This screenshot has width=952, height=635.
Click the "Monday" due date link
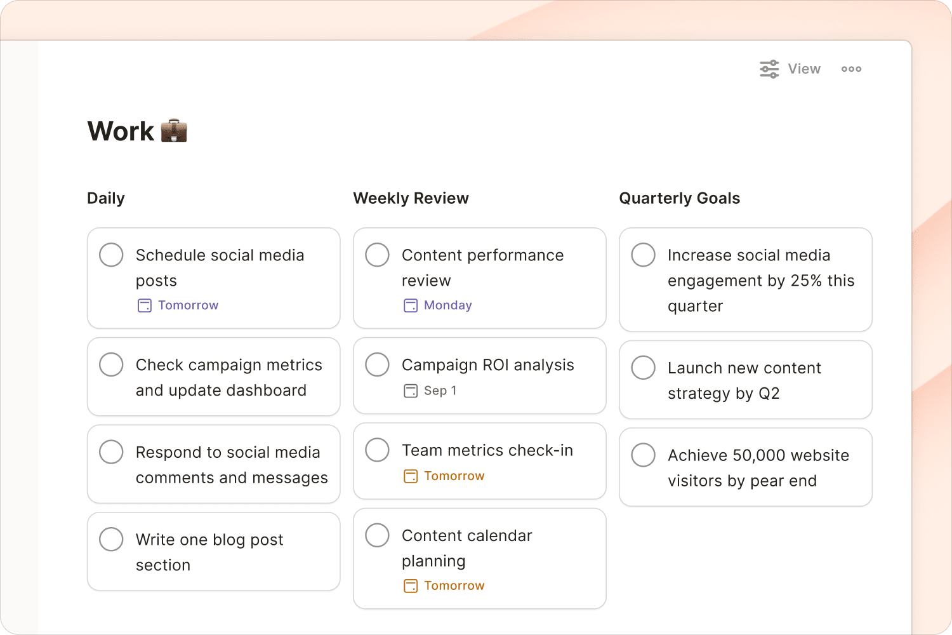[x=447, y=305]
